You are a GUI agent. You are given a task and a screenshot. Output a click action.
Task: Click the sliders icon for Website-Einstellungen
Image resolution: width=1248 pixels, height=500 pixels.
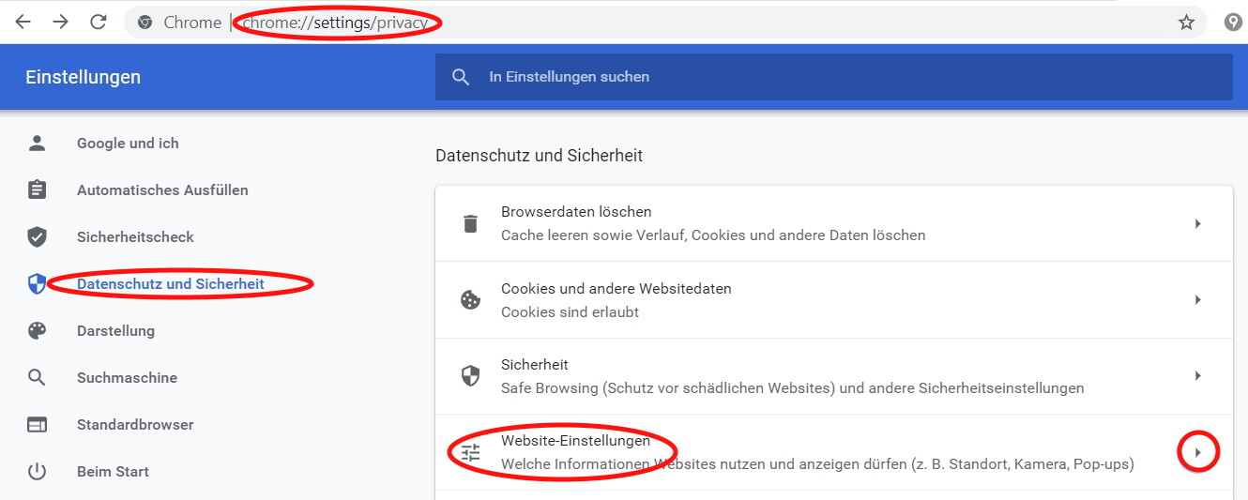[470, 453]
